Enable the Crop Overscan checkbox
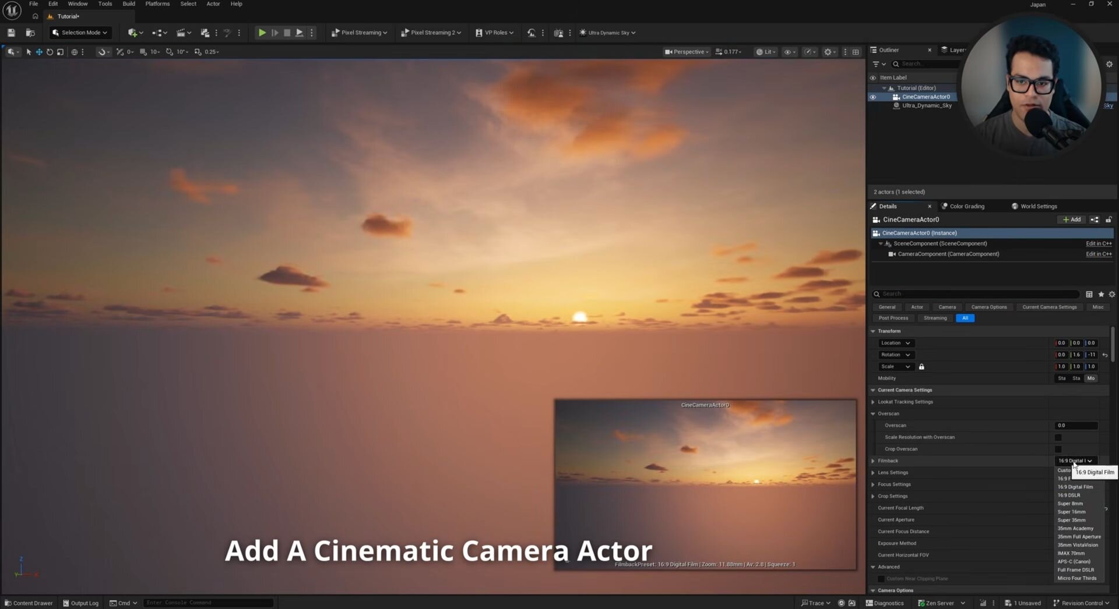 (1058, 449)
